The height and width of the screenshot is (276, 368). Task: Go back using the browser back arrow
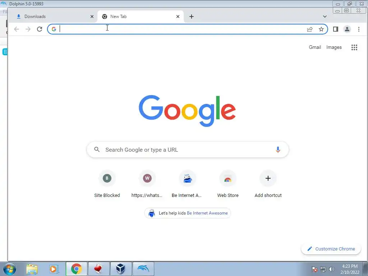pyautogui.click(x=17, y=29)
